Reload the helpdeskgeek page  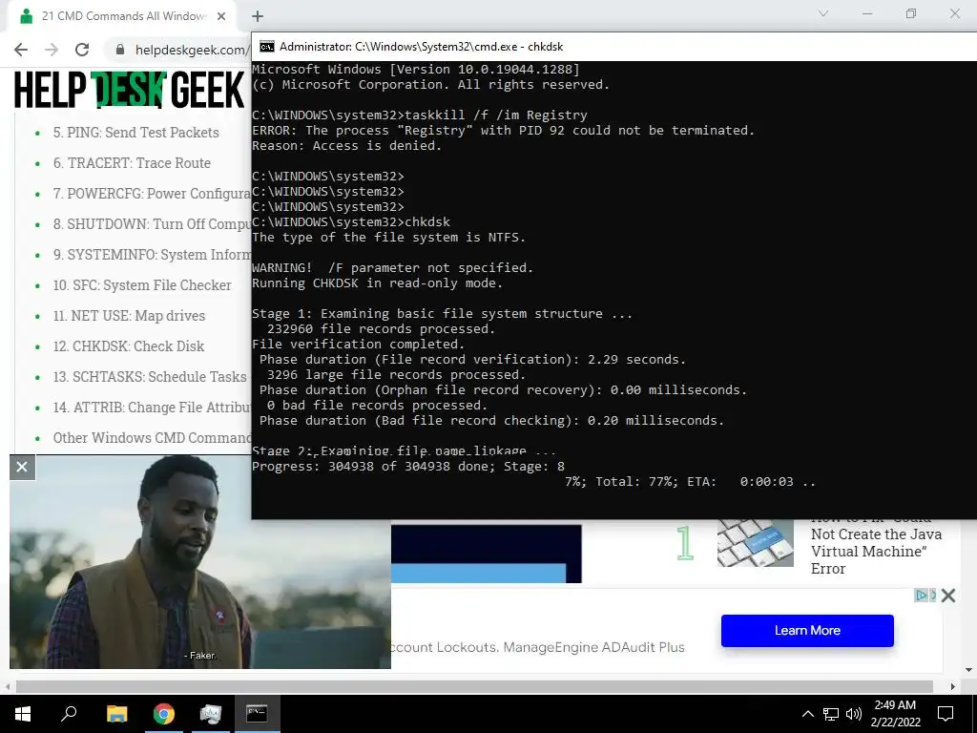pyautogui.click(x=82, y=50)
